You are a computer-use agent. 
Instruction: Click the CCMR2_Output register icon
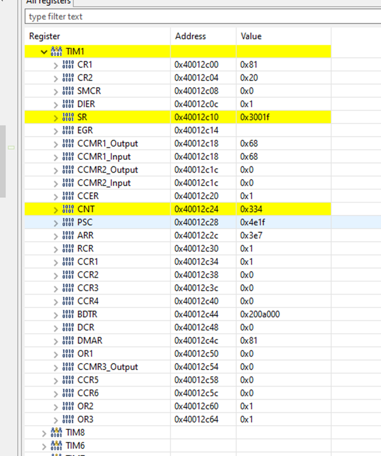68,169
